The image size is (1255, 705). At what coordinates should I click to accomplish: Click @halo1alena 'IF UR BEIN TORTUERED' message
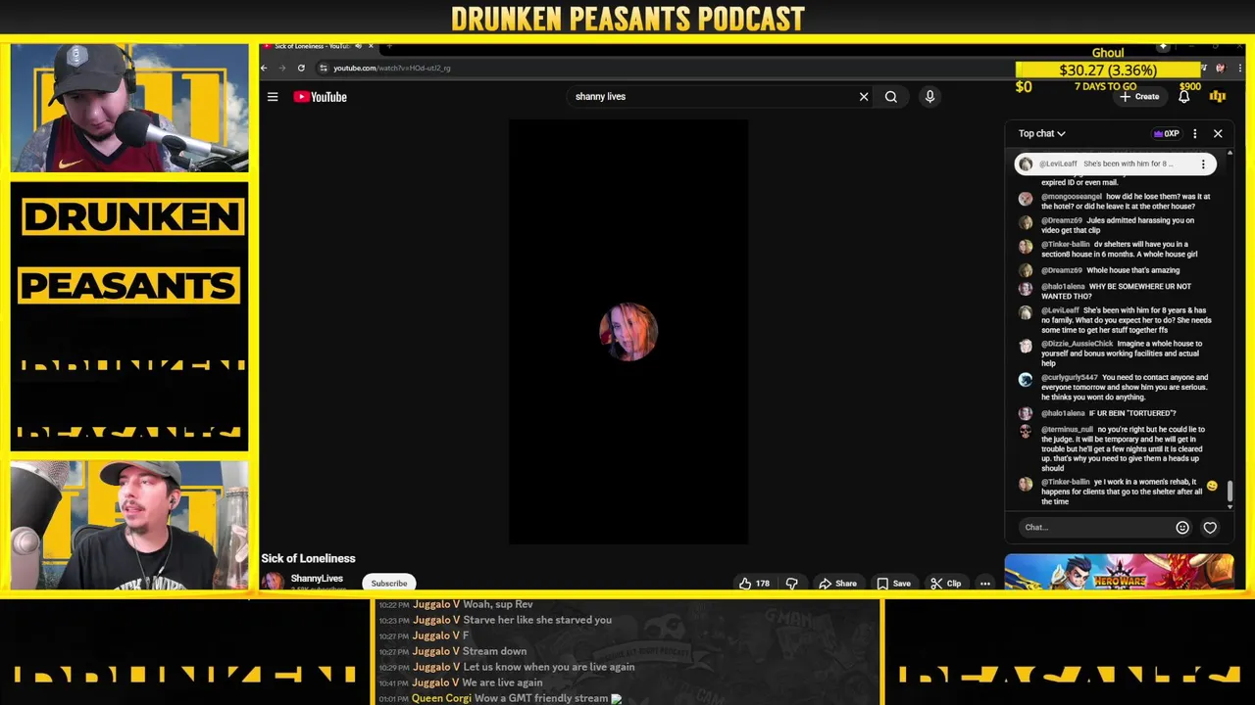click(1117, 413)
